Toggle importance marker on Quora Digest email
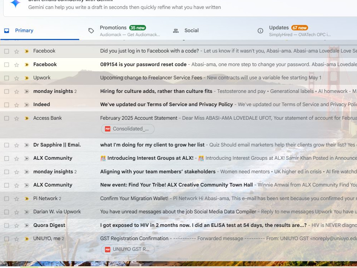The height and width of the screenshot is (268, 357). 27,225
